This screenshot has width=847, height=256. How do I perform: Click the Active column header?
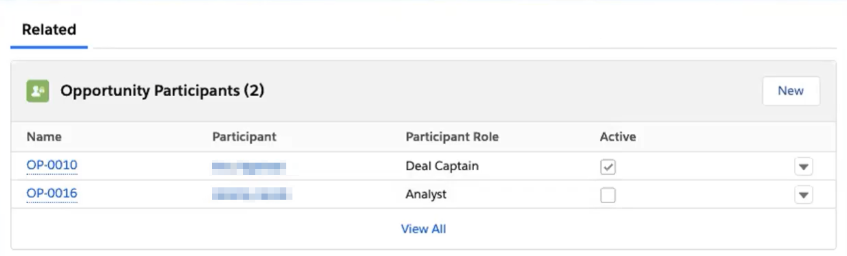tap(618, 137)
